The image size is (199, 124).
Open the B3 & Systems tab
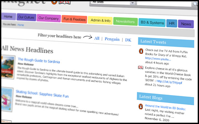pos(152,22)
